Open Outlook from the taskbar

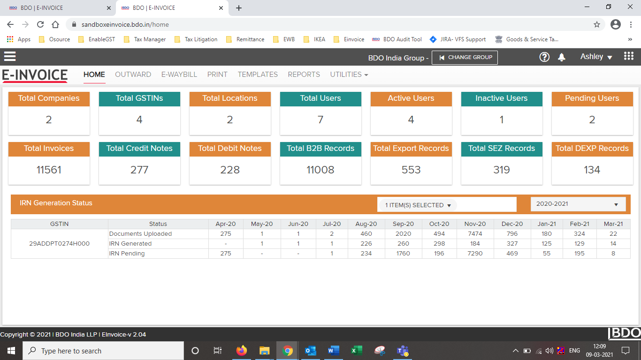coord(310,351)
